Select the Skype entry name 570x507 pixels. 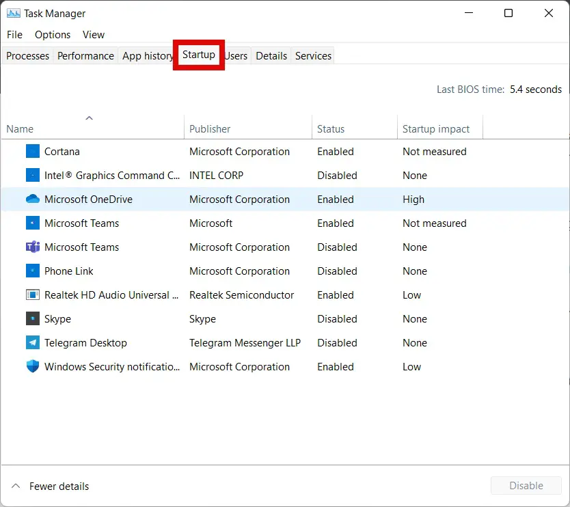[57, 318]
